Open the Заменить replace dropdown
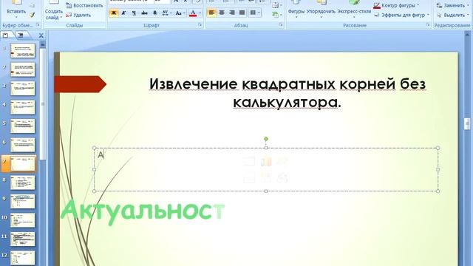 coord(452,5)
